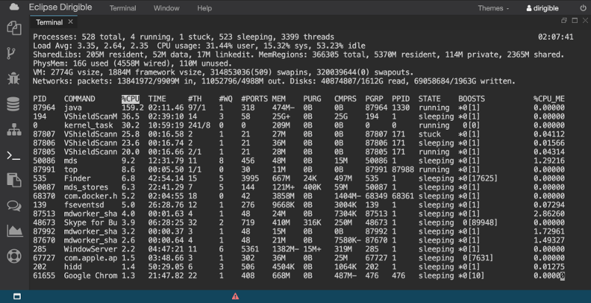Click the dirigible user account
Screen dimensions: 591x303
pos(542,8)
